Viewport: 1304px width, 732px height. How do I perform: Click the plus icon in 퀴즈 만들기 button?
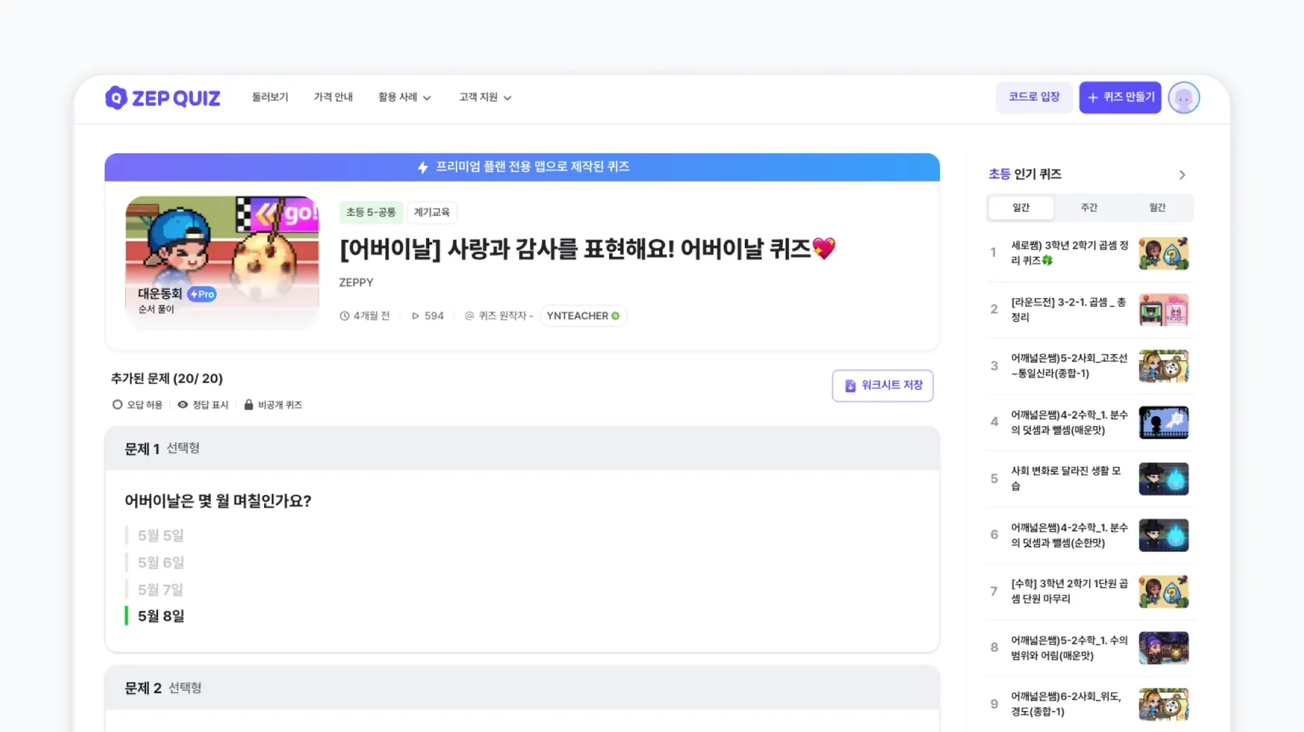coord(1092,97)
